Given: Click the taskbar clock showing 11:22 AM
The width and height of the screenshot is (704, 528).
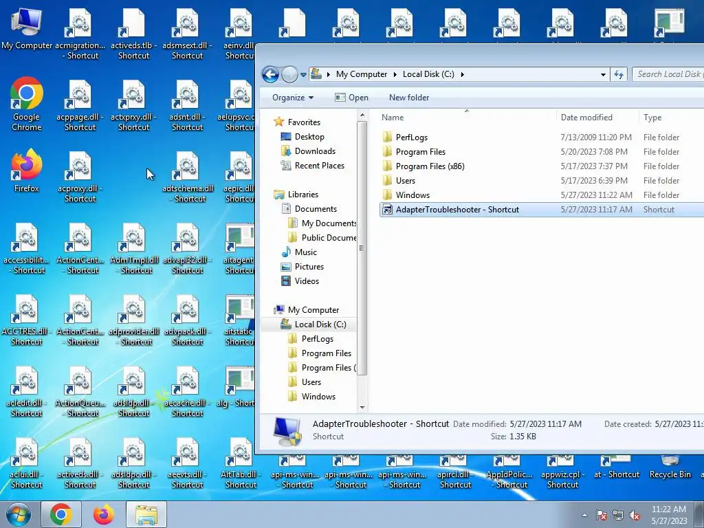Looking at the screenshot, I should 669,515.
